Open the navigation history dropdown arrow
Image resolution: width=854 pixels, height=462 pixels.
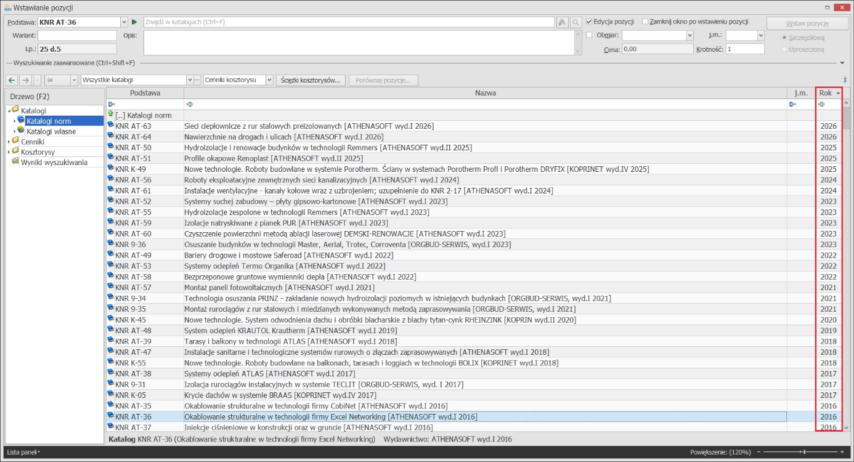[x=38, y=80]
